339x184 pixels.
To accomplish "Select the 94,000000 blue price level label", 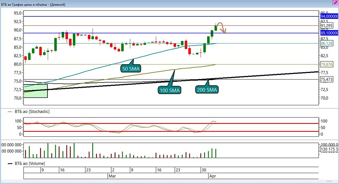I will (x=330, y=16).
